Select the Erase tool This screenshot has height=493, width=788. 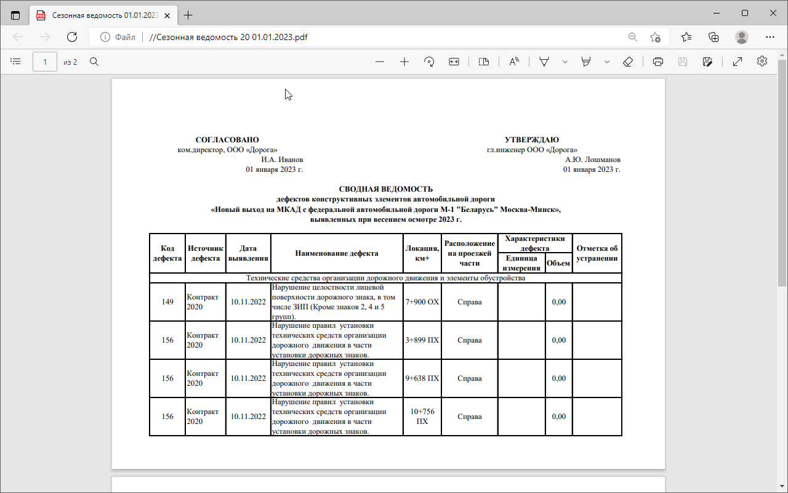[x=628, y=62]
